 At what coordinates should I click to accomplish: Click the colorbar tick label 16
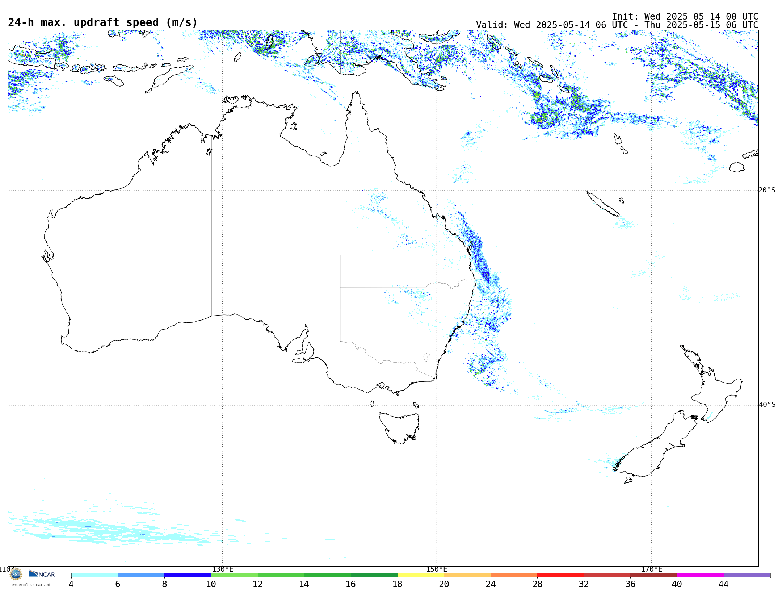pos(351,584)
